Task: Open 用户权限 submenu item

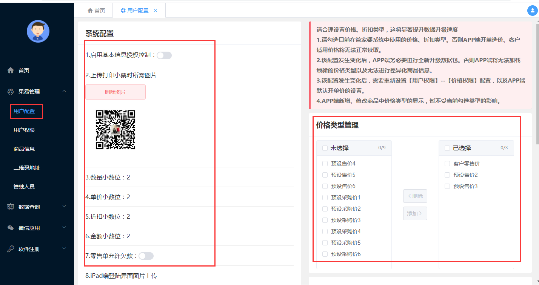Action: (x=24, y=130)
